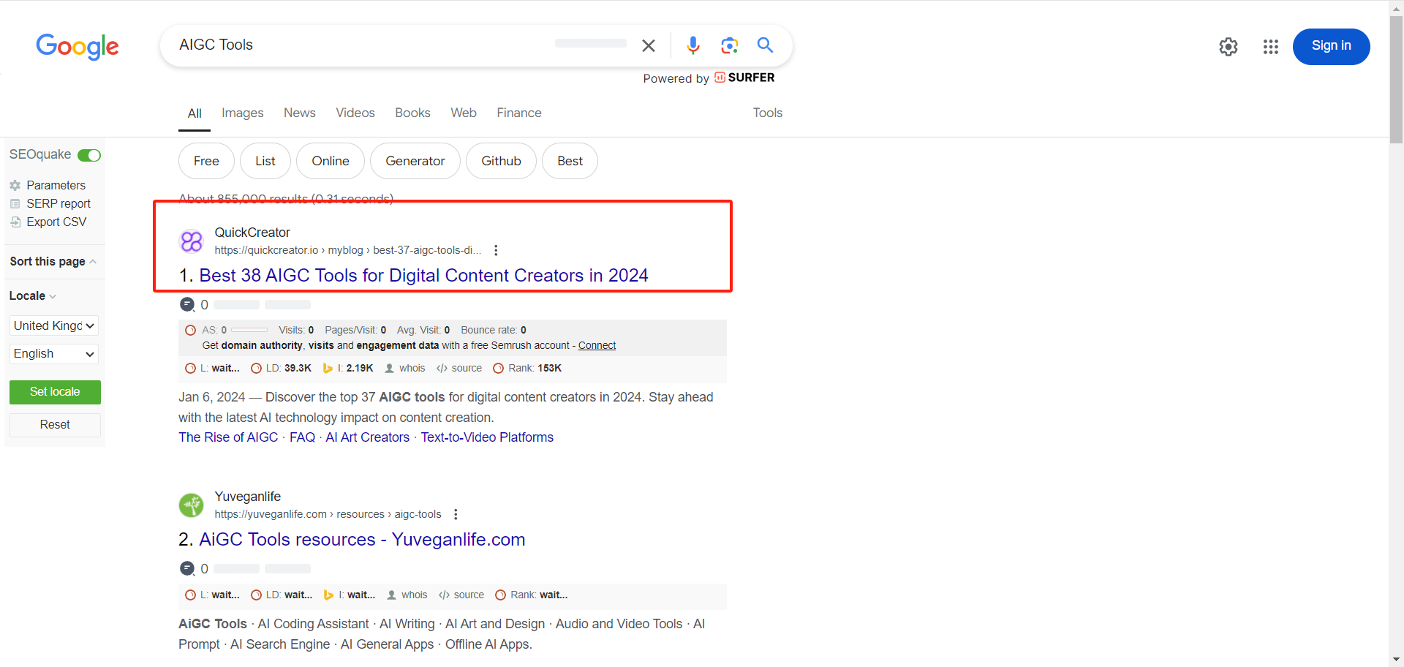Image resolution: width=1404 pixels, height=667 pixels.
Task: Open more options for Yuveganlife result
Action: [x=456, y=514]
